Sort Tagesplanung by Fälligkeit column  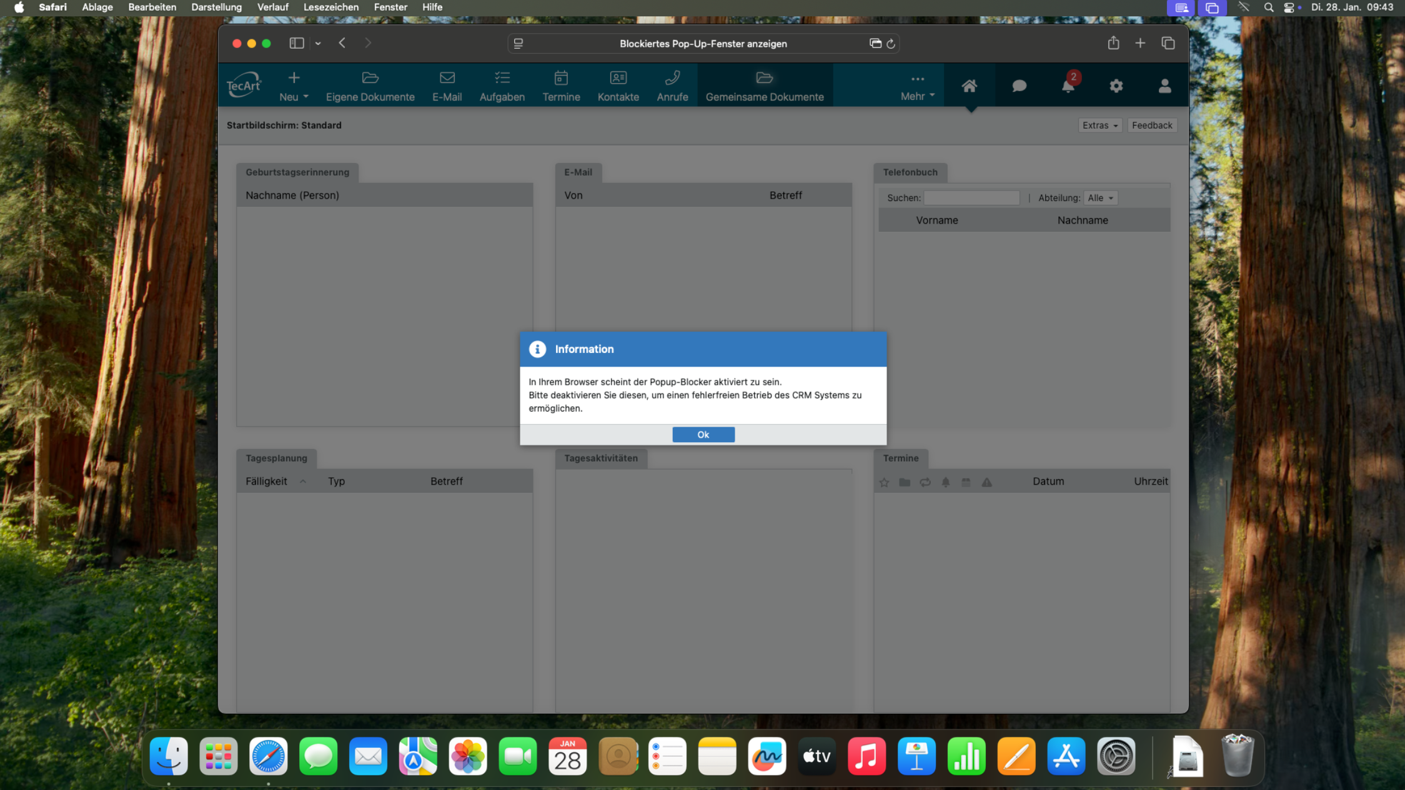(267, 481)
